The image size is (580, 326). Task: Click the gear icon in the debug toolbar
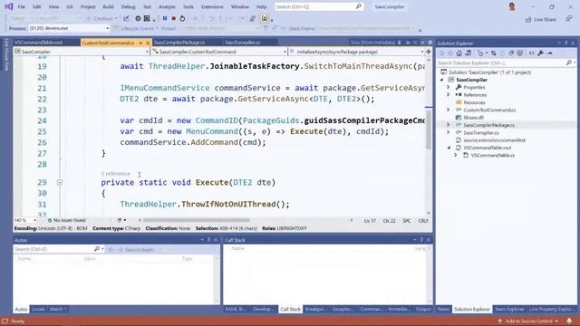[x=138, y=18]
